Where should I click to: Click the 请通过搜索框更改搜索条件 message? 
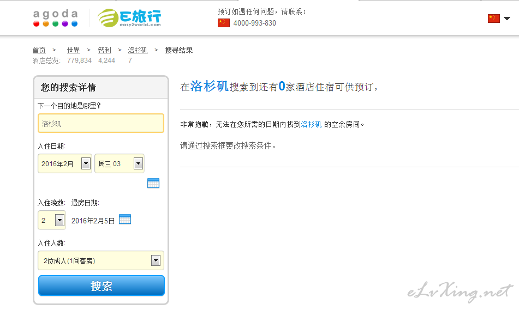coord(228,145)
